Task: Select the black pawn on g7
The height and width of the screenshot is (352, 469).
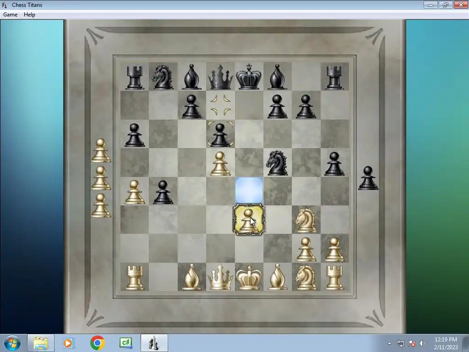Action: point(306,106)
